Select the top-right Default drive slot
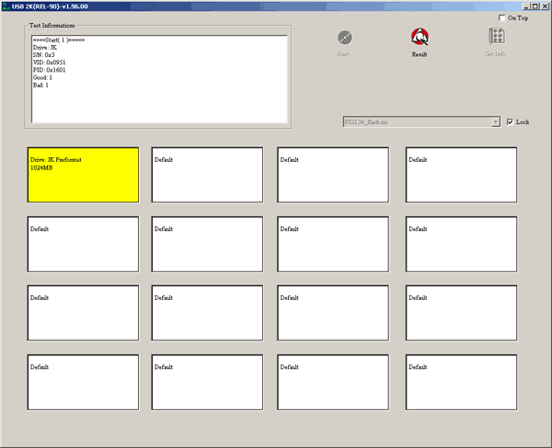Viewport: 552px width, 448px height. click(459, 175)
